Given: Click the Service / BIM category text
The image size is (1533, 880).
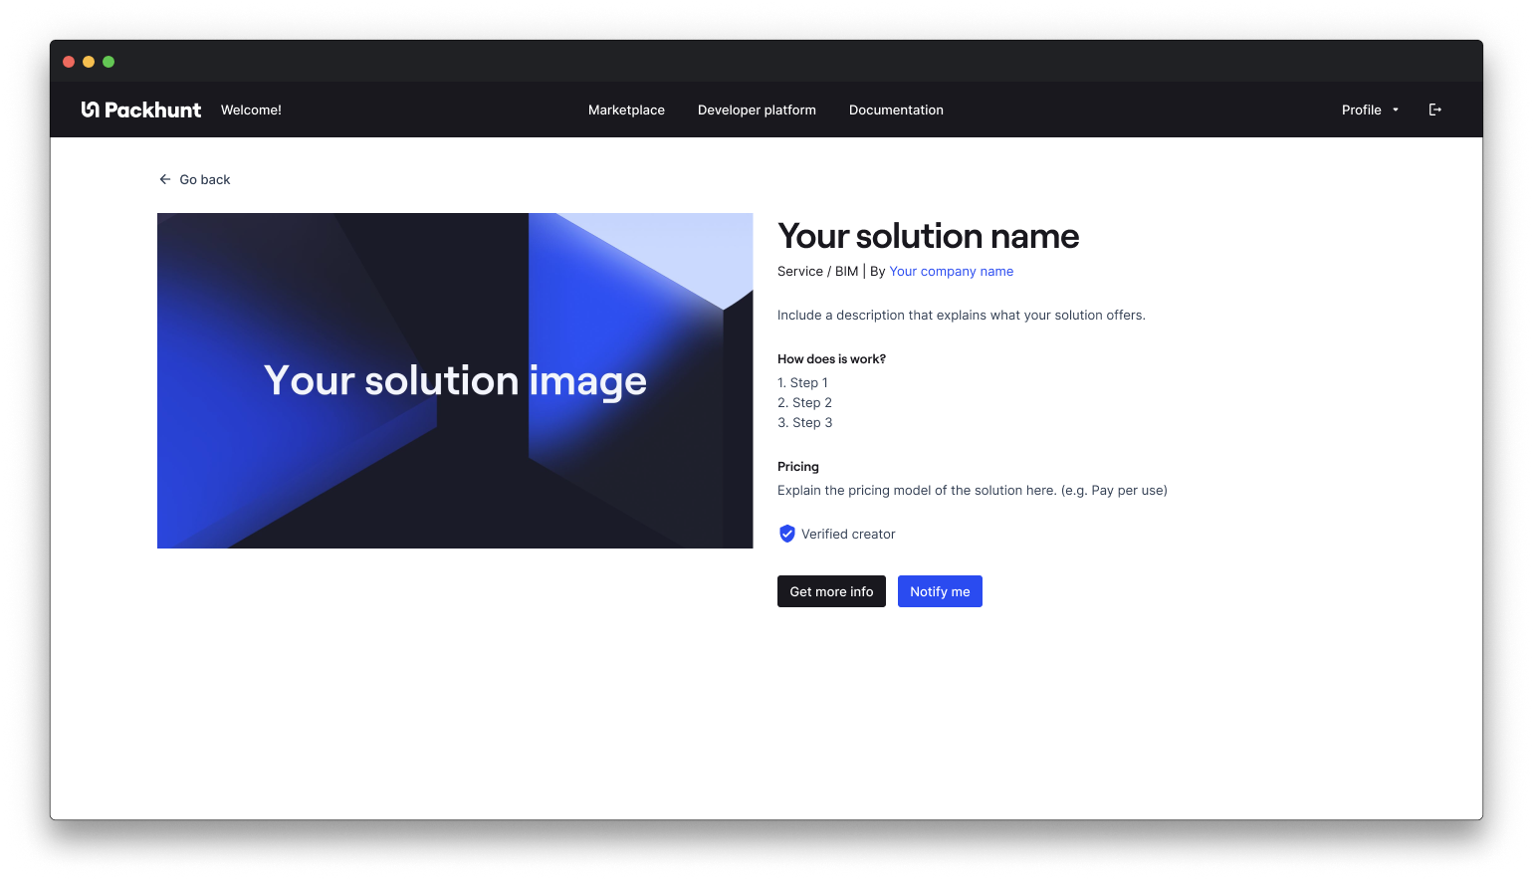Looking at the screenshot, I should 817,271.
